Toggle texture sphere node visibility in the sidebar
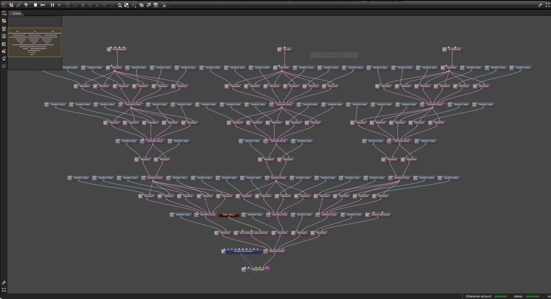Viewport: 551px width, 299px height. point(4,58)
